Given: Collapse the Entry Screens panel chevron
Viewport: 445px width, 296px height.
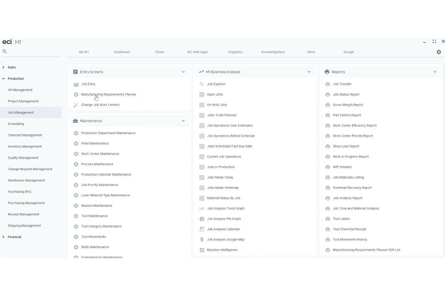Looking at the screenshot, I should (183, 72).
